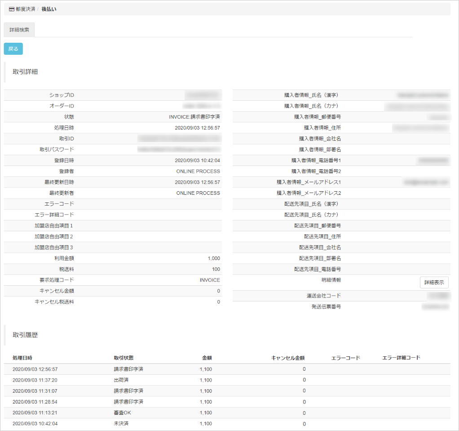
Task: Select the history row timestamped 2020/09/03 11:31:07
Action: tap(35, 391)
